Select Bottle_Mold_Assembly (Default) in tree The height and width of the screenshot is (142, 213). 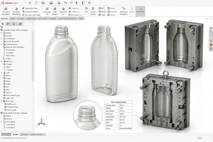point(14,113)
